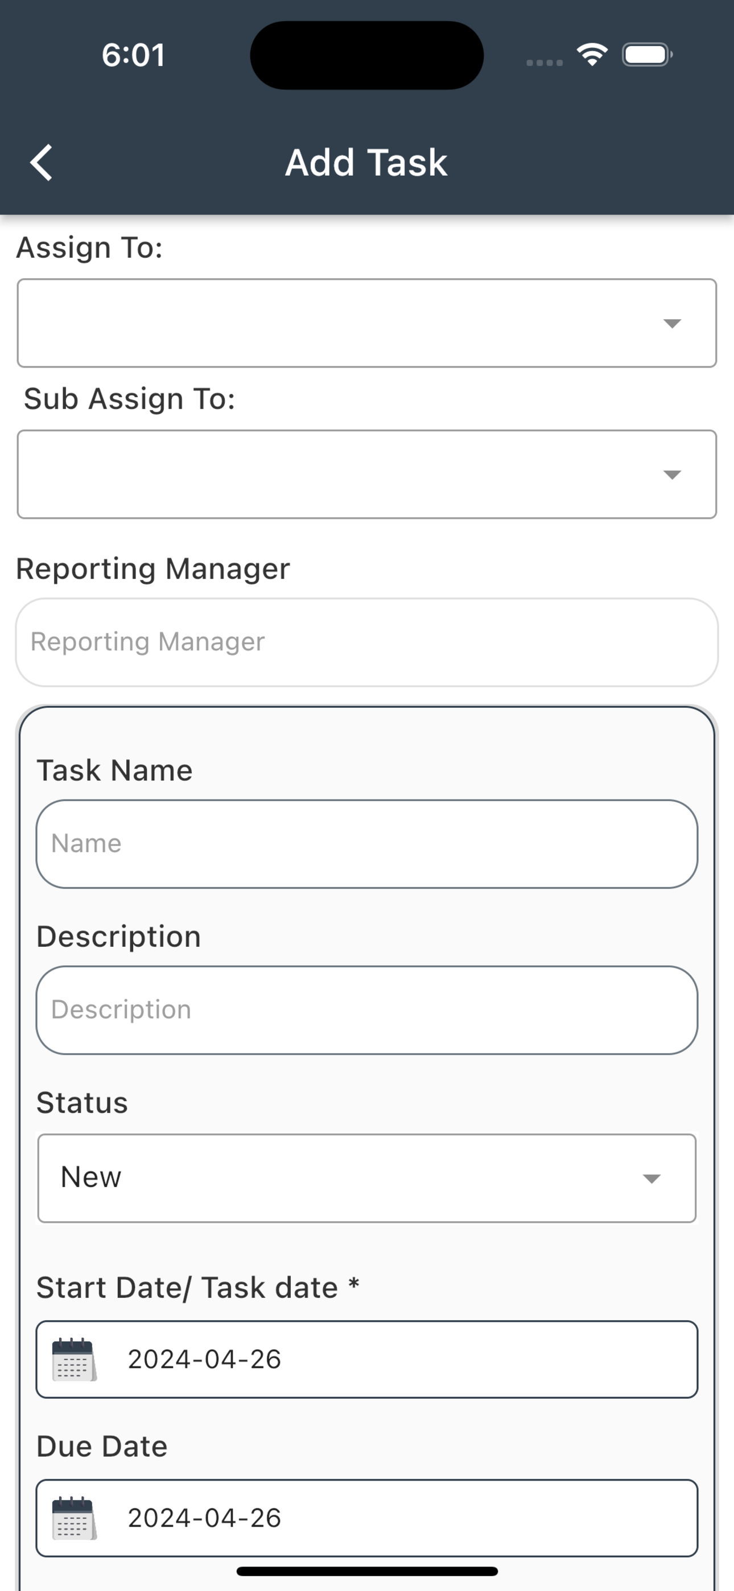Tap the Add Task header title
734x1591 pixels.
pyautogui.click(x=366, y=163)
